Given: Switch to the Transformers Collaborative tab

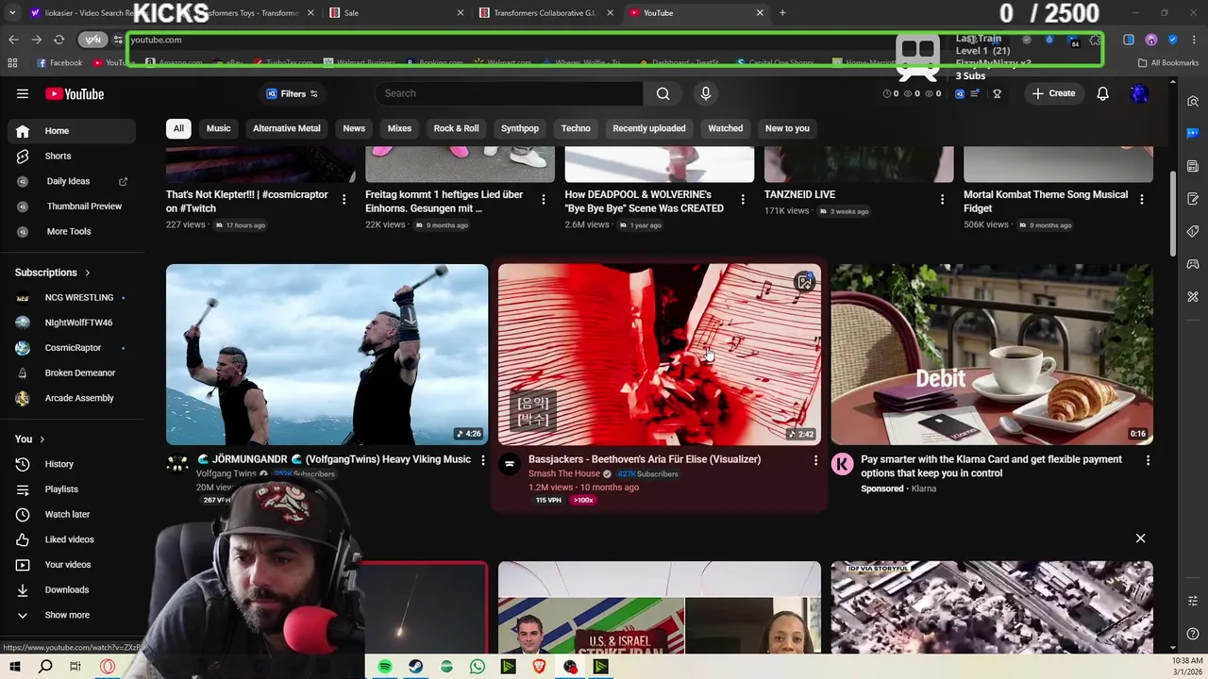Looking at the screenshot, I should click(545, 13).
